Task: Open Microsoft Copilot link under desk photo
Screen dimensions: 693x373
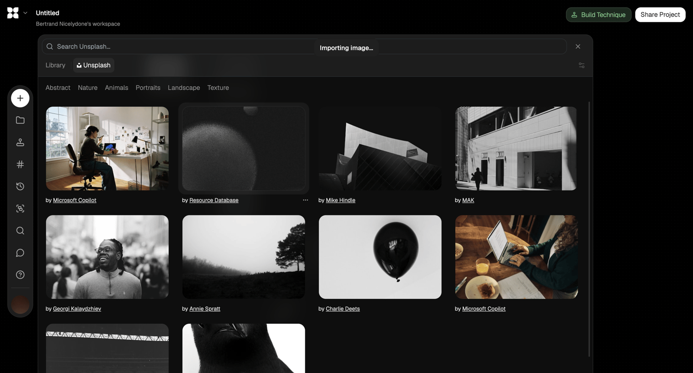Action: pyautogui.click(x=74, y=200)
